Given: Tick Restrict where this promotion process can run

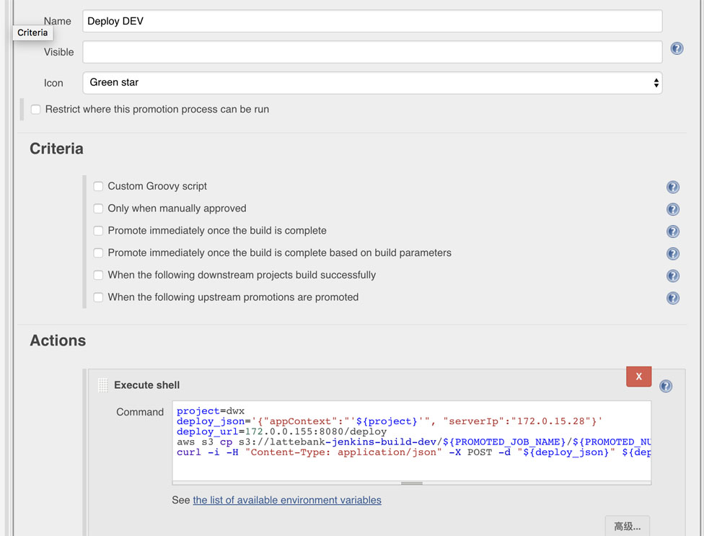Looking at the screenshot, I should point(35,110).
